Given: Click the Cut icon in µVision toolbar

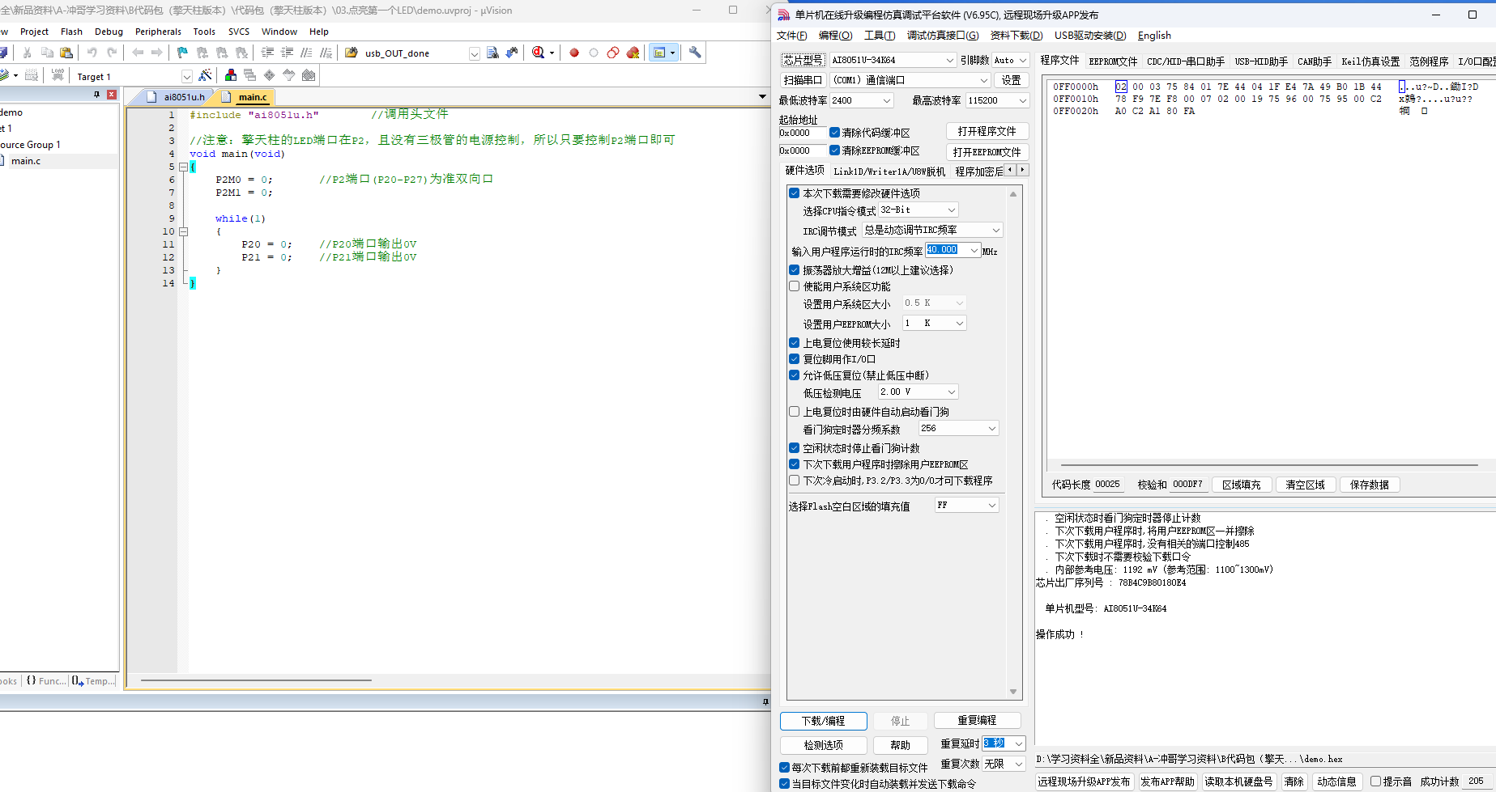Looking at the screenshot, I should tap(28, 53).
